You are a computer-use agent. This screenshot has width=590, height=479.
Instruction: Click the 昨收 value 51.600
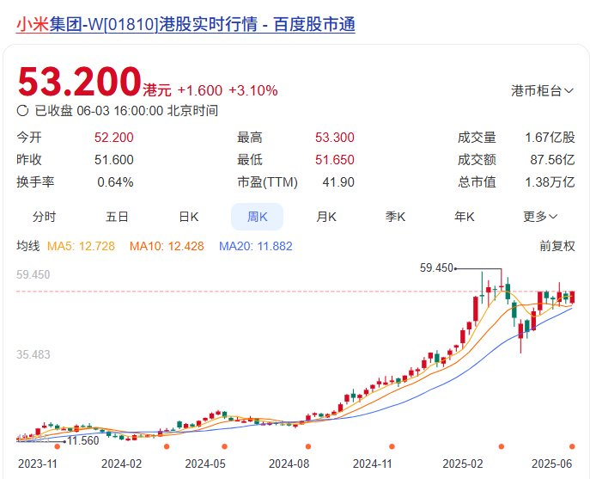114,160
